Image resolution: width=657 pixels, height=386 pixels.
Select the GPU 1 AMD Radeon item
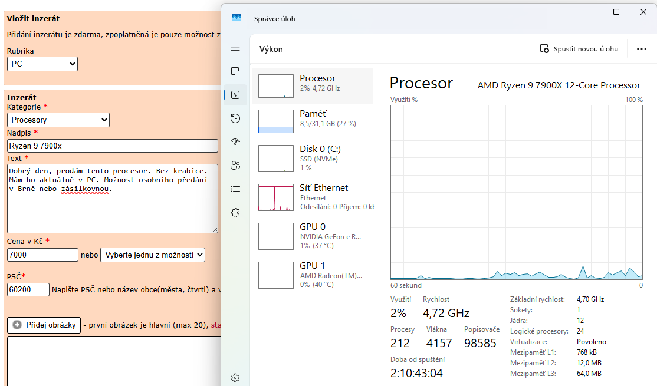pos(313,275)
